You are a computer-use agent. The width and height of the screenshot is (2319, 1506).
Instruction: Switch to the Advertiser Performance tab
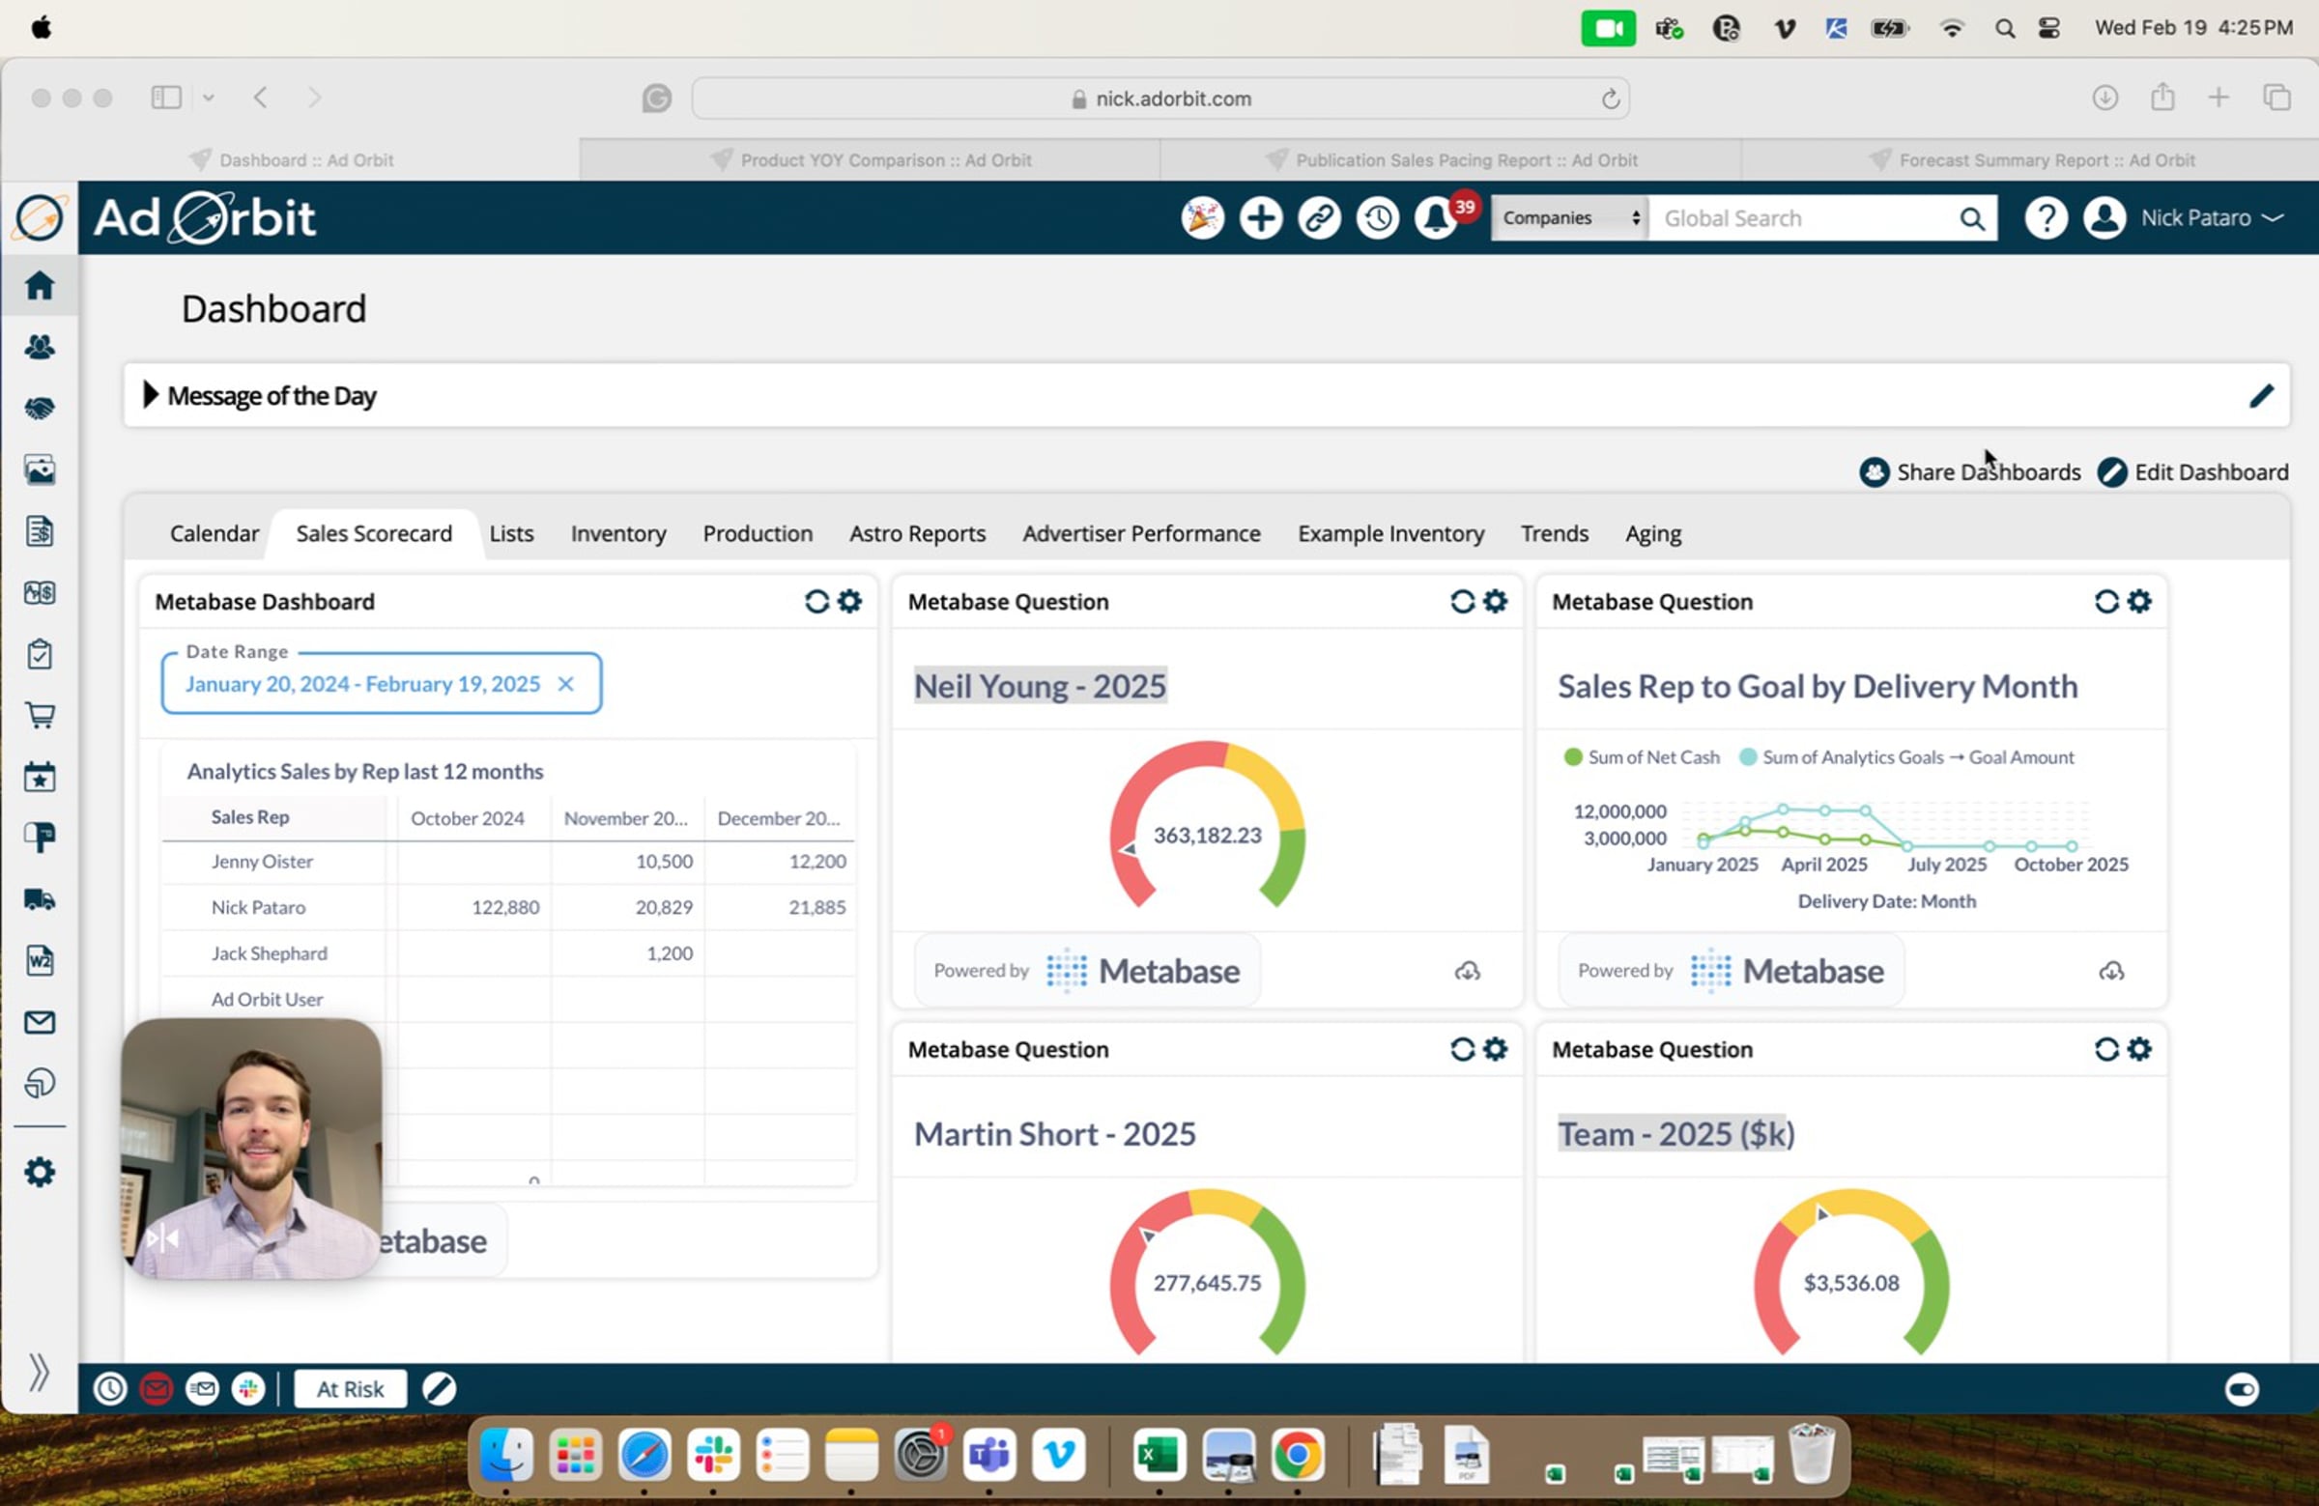(1142, 534)
